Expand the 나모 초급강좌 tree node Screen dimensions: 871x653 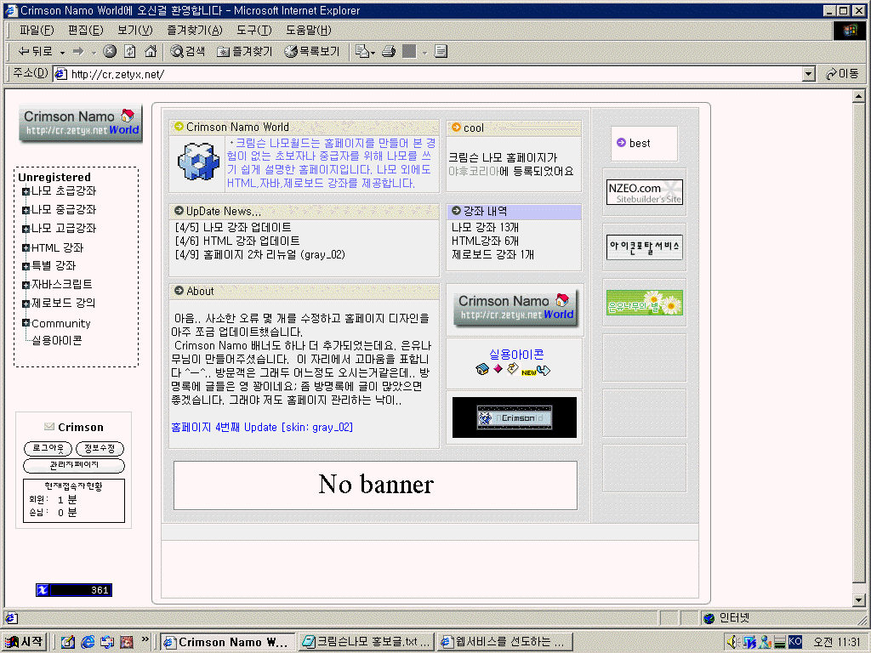26,191
